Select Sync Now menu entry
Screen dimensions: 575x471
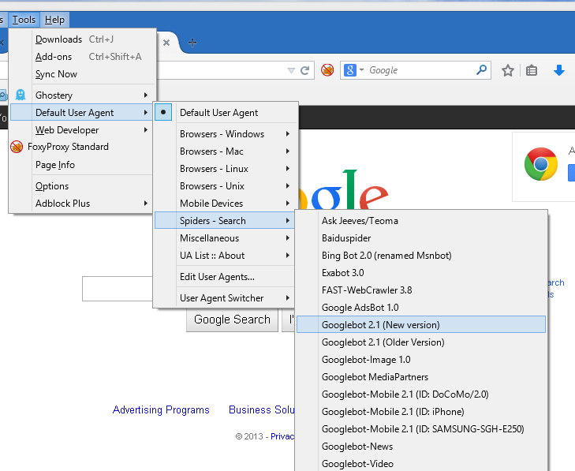[83, 74]
